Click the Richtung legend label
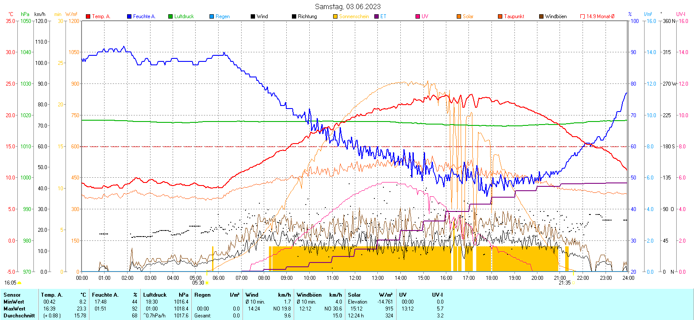The height and width of the screenshot is (320, 694). [307, 16]
